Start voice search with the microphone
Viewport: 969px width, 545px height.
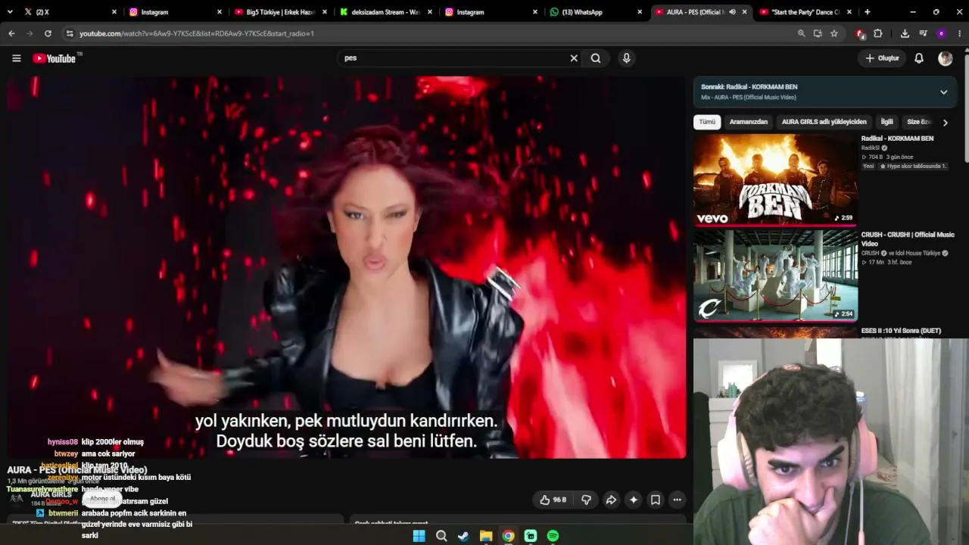pyautogui.click(x=626, y=58)
